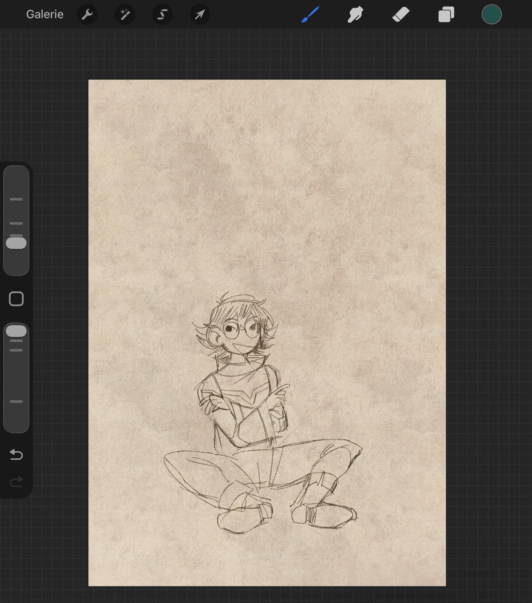532x603 pixels.
Task: Open the Actions wrench menu
Action: tap(87, 15)
